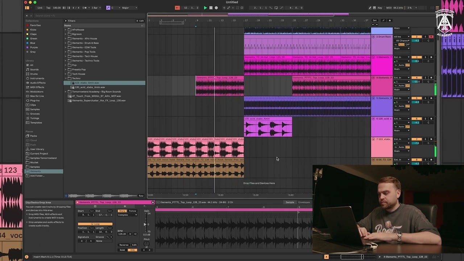Open Complex warp mode dropdown
The image size is (464, 261).
pos(127,215)
